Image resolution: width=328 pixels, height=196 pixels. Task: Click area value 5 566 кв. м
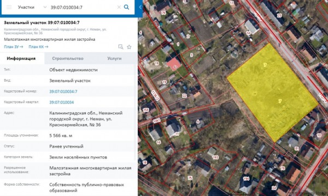pyautogui.click(x=61, y=136)
